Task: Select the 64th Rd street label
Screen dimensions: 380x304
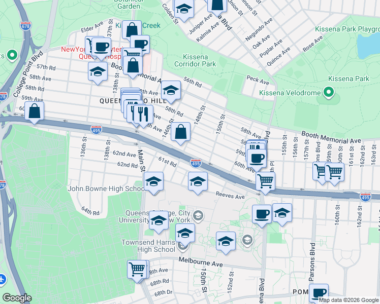Action: (x=90, y=211)
